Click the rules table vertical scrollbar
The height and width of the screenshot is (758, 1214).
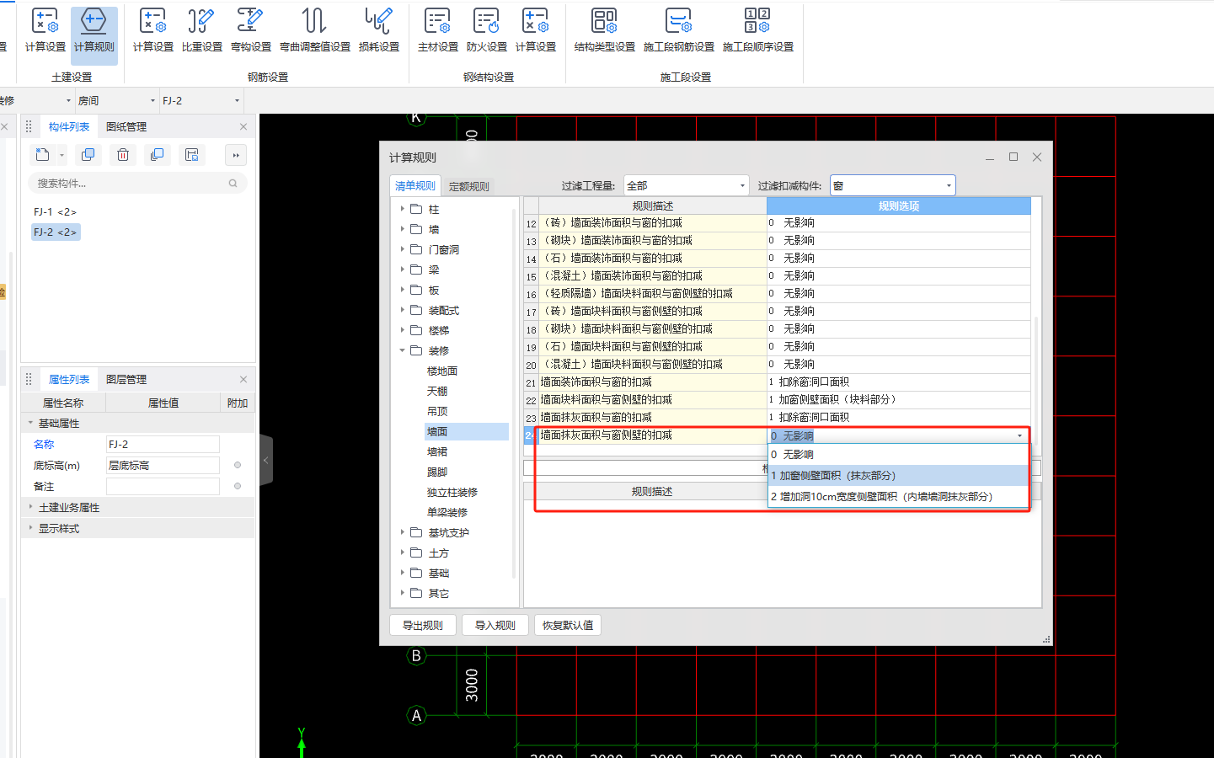(1036, 381)
